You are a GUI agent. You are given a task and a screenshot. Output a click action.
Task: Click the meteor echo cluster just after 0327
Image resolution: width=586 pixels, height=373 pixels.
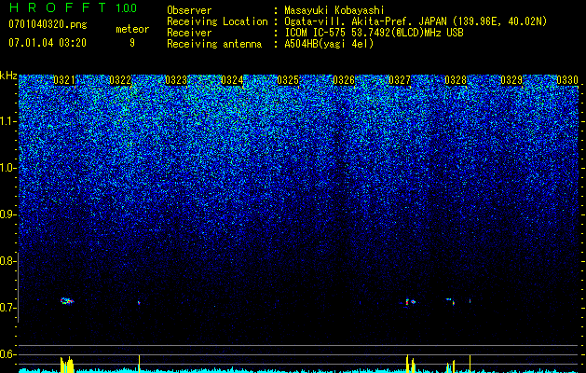point(410,301)
